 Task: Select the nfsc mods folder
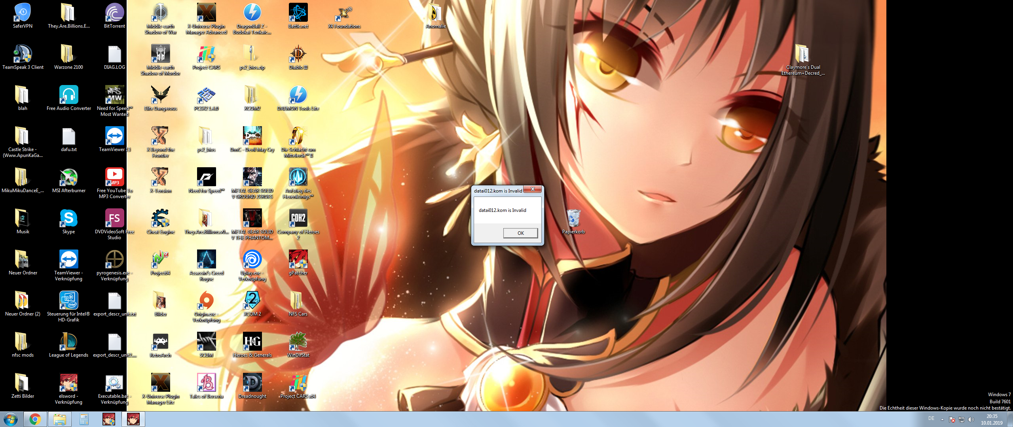(x=23, y=345)
